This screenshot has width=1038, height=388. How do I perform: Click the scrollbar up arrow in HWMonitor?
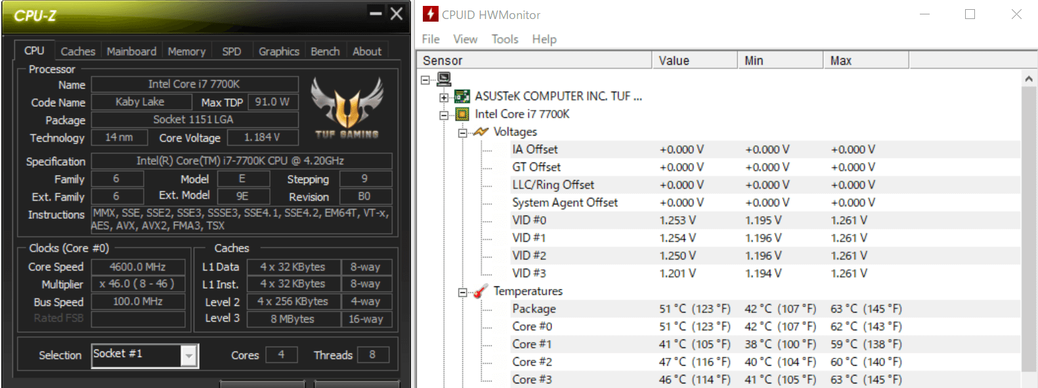click(1028, 78)
